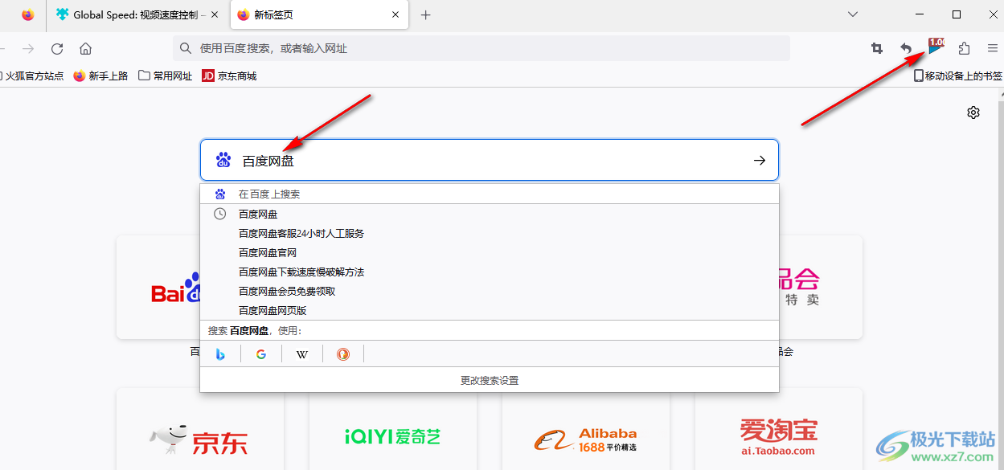
Task: Click the forward navigation arrow
Action: 28,49
